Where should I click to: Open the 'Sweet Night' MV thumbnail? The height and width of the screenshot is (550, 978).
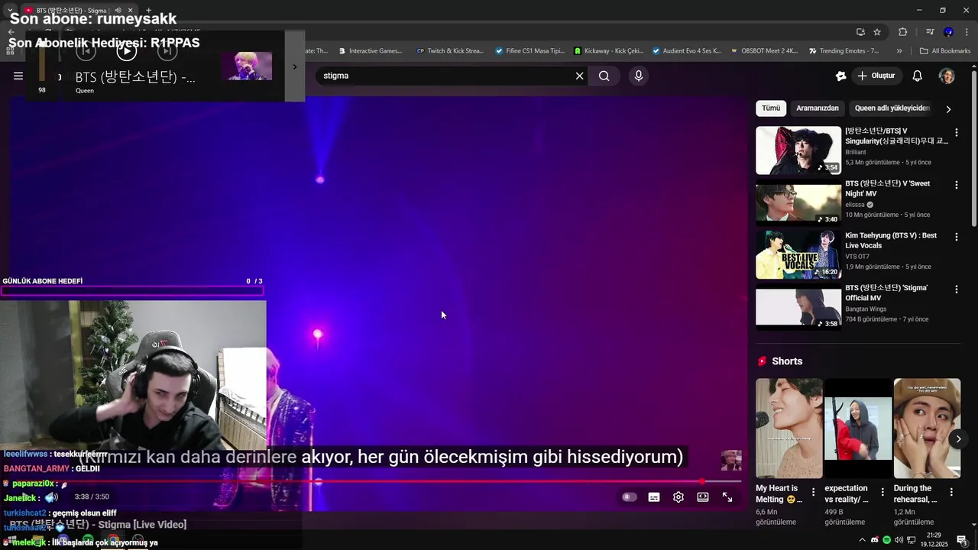(798, 202)
